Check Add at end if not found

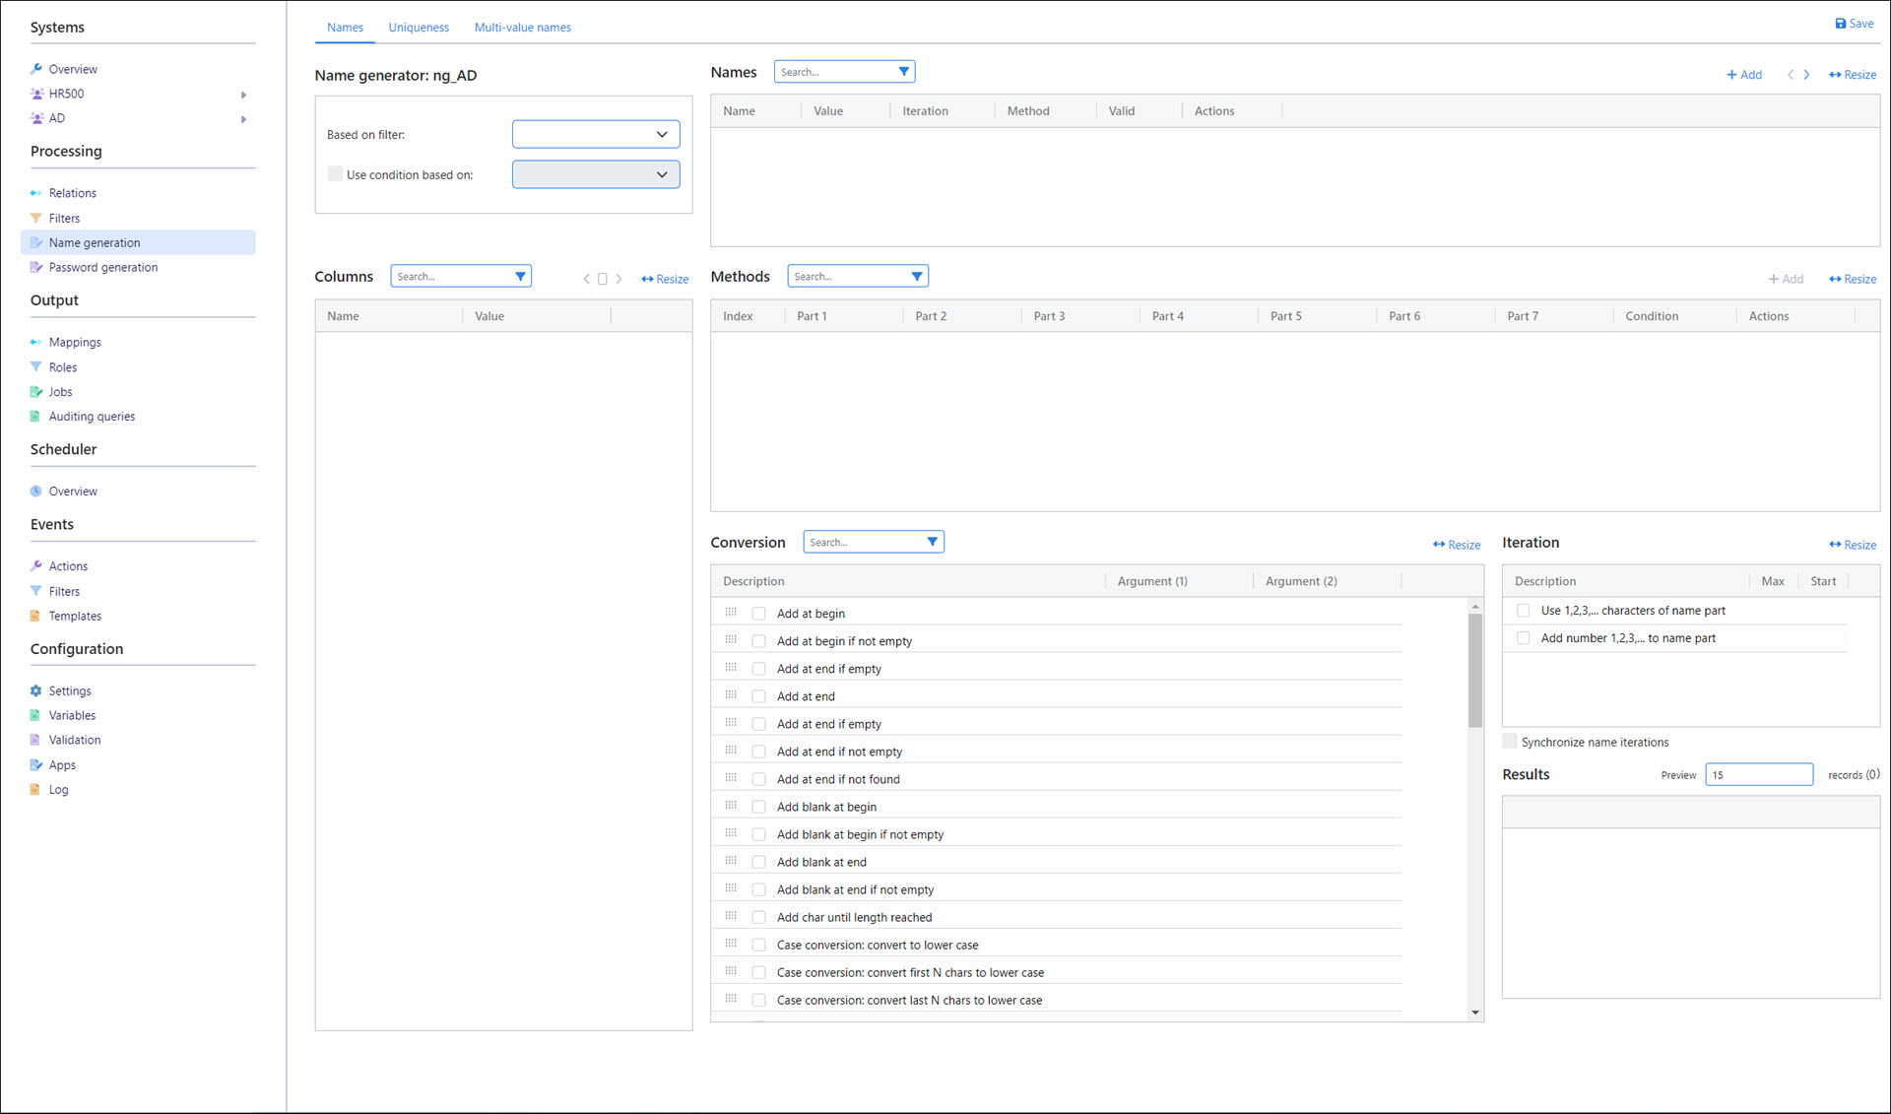coord(758,779)
